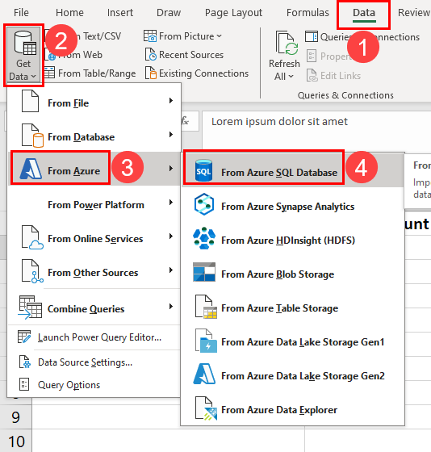Click the Recent Sources label
The image size is (431, 452).
point(191,55)
